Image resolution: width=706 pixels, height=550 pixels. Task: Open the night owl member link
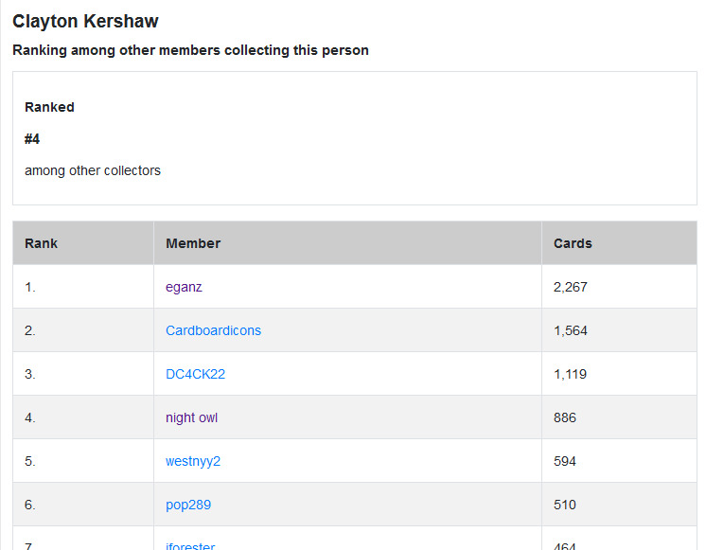click(191, 417)
